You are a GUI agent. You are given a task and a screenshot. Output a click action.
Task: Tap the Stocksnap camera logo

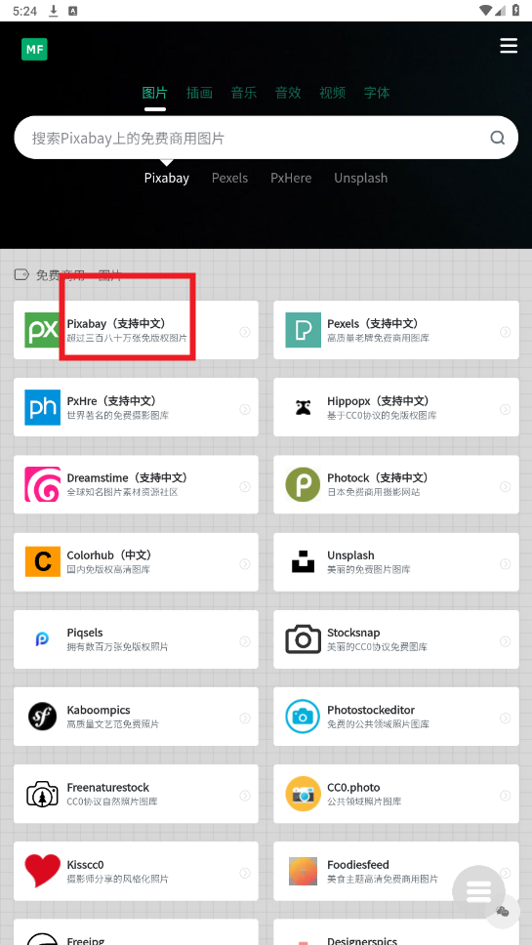303,638
